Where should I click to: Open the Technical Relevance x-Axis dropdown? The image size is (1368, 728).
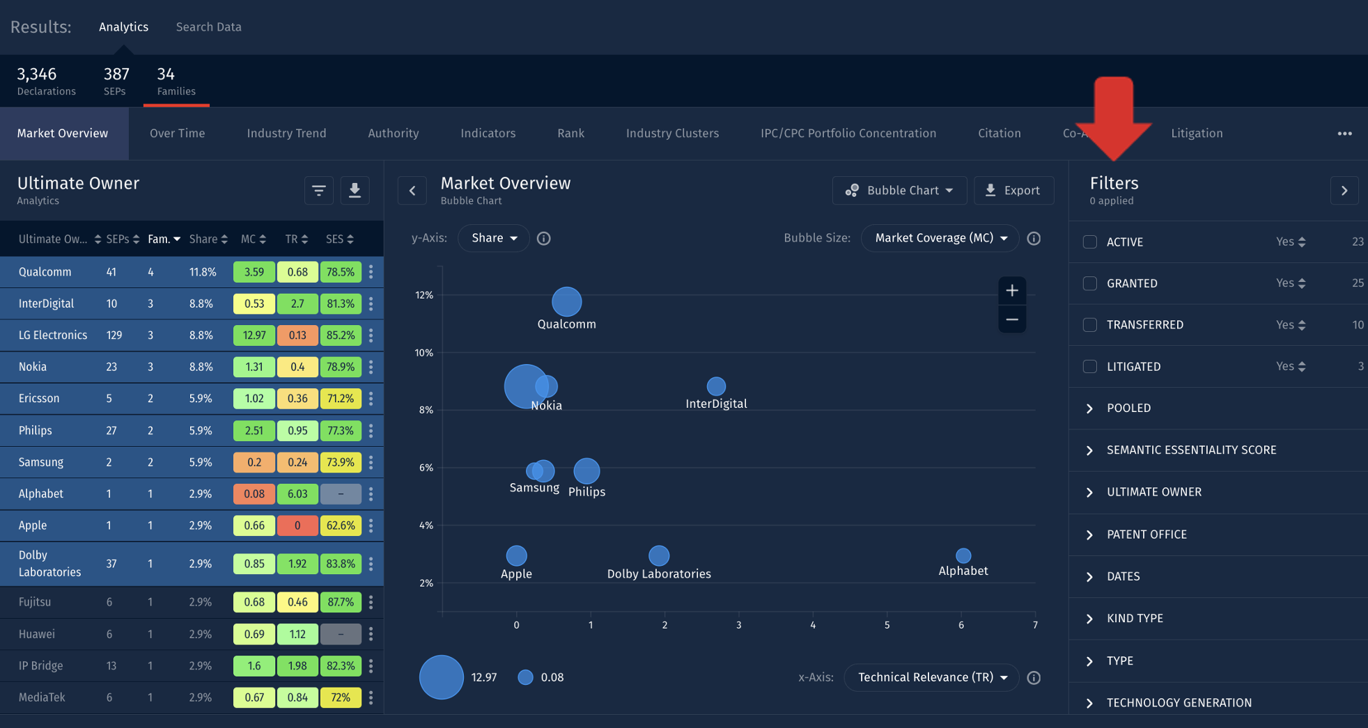click(932, 677)
